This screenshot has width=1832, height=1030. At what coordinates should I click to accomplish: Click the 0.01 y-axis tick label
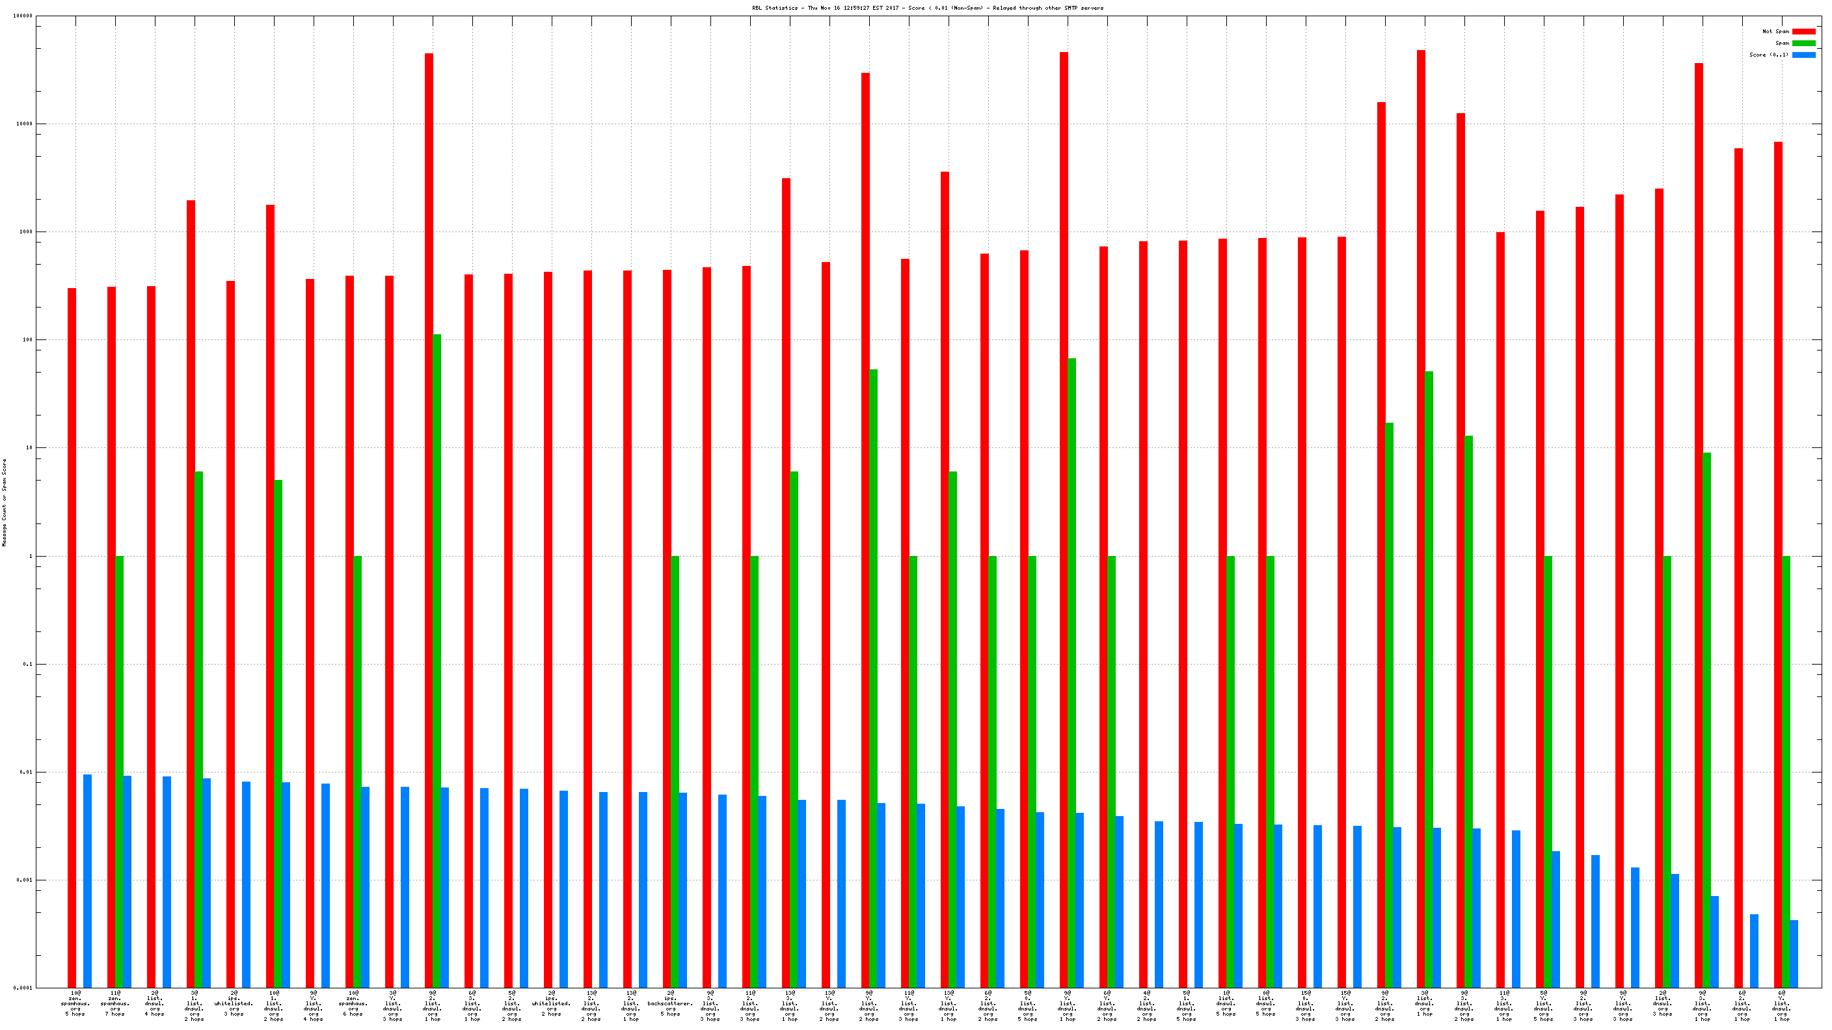pos(26,772)
